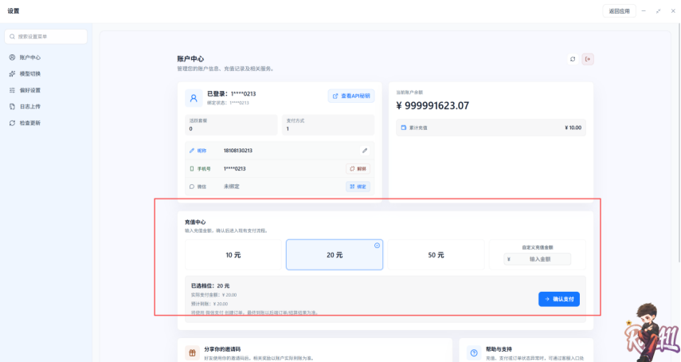The height and width of the screenshot is (362, 681).
Task: Click the 未绑定 status text
Action: [232, 187]
